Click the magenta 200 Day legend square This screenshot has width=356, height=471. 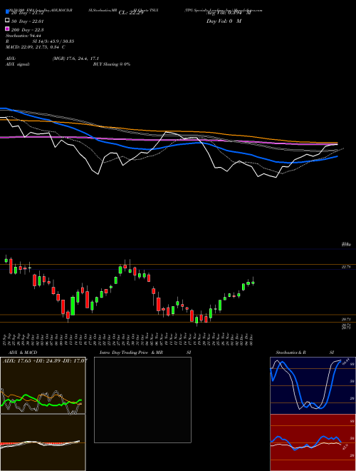point(8,29)
